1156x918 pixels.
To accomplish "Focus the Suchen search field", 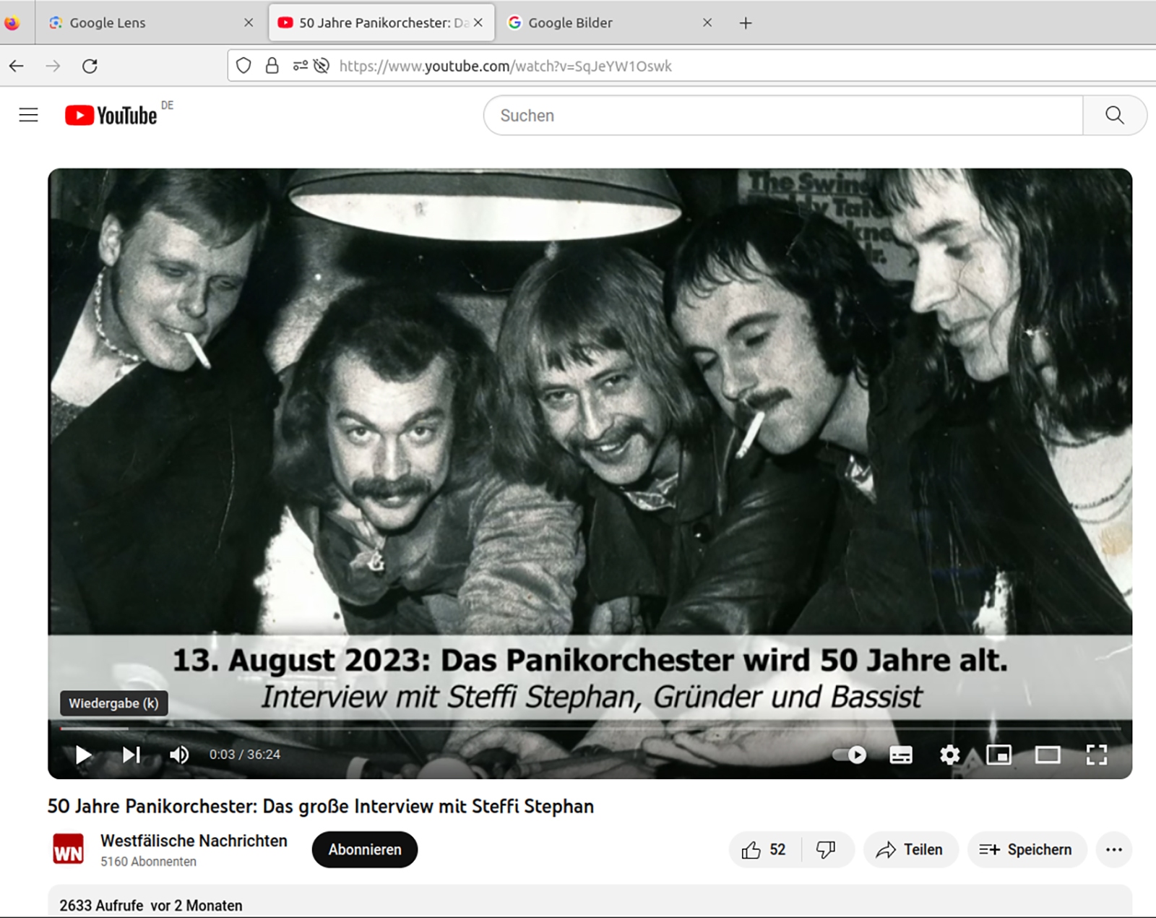I will click(x=780, y=116).
